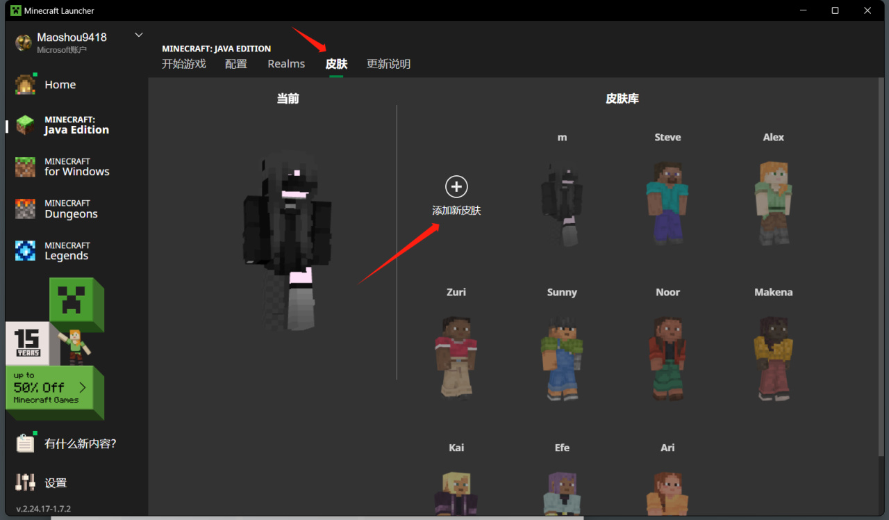Click the clipboard icon beside 有什么新内容?

tap(26, 444)
